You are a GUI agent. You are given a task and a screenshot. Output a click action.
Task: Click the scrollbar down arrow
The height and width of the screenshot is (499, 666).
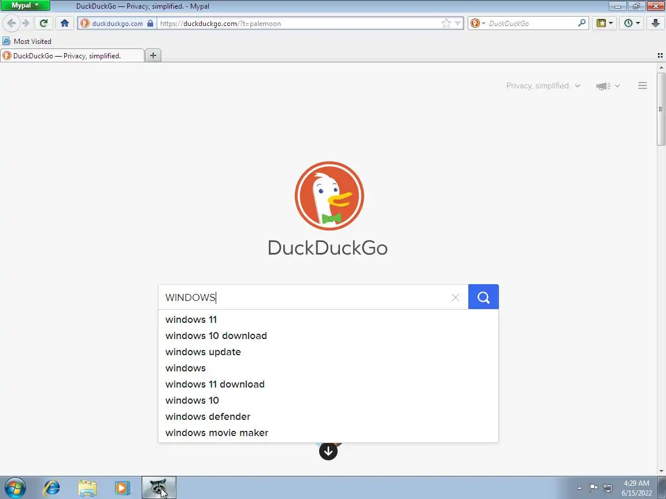click(x=661, y=471)
